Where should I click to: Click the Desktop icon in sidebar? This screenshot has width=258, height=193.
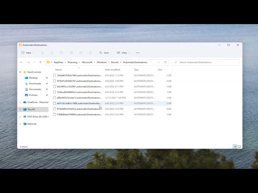(x=26, y=78)
